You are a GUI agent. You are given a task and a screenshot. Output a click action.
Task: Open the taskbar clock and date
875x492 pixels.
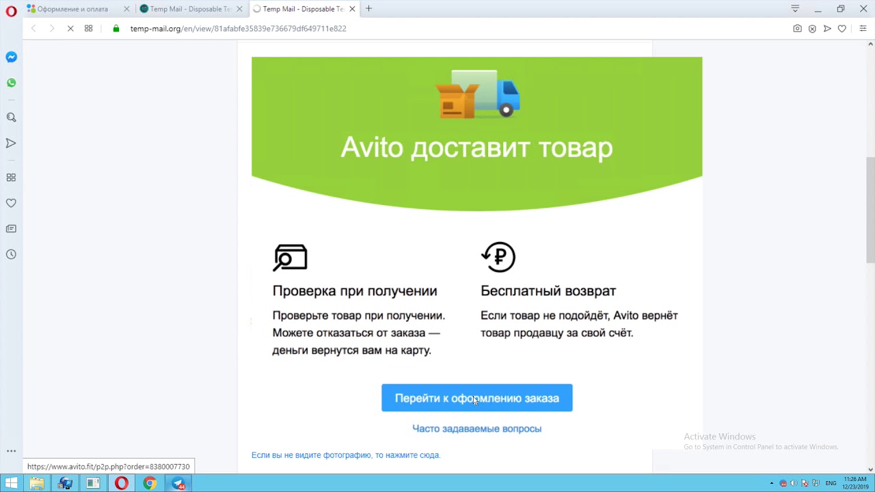(855, 483)
